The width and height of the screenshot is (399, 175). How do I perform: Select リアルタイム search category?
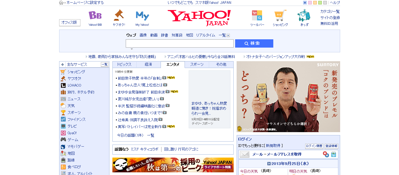[x=206, y=35]
